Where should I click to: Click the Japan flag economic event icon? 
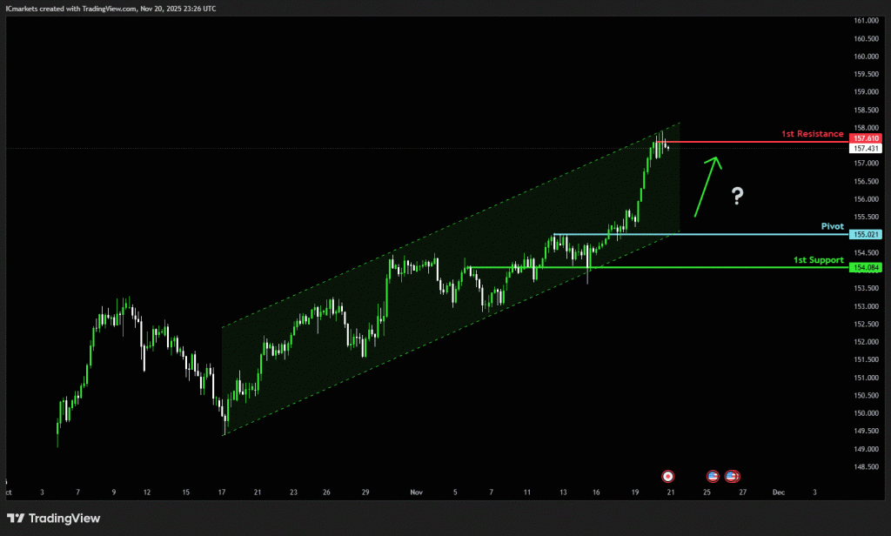(667, 476)
